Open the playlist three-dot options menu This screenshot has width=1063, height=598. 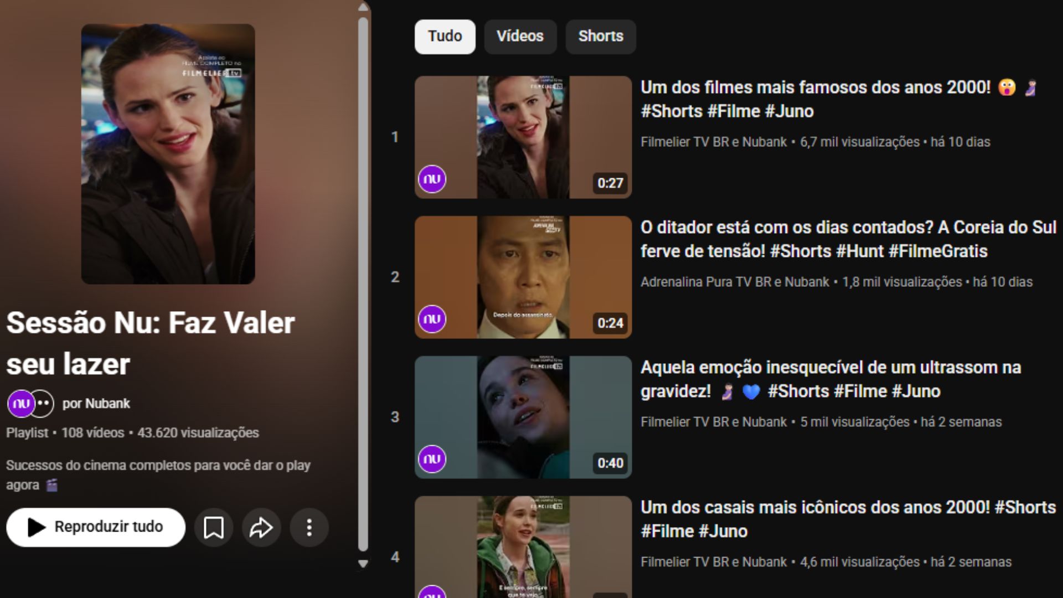coord(309,528)
